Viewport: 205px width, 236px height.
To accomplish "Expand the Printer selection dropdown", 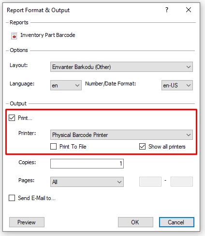I will click(121, 135).
